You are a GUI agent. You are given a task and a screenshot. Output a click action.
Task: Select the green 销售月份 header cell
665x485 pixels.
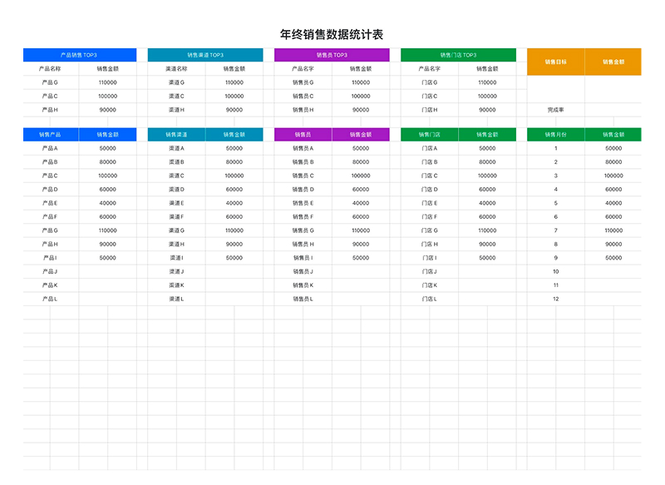coord(555,135)
